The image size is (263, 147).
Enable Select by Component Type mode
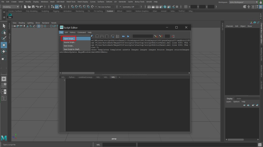click(x=61, y=7)
